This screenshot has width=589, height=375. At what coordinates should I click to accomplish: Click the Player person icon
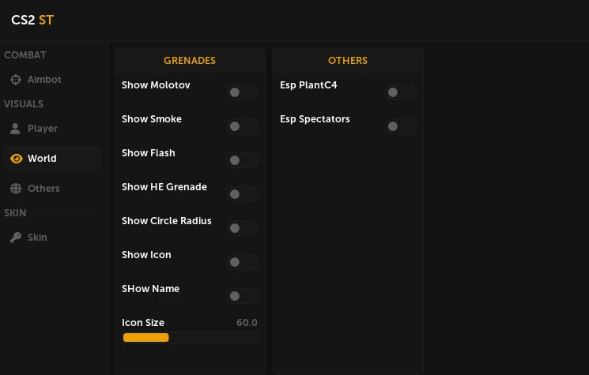click(x=15, y=129)
